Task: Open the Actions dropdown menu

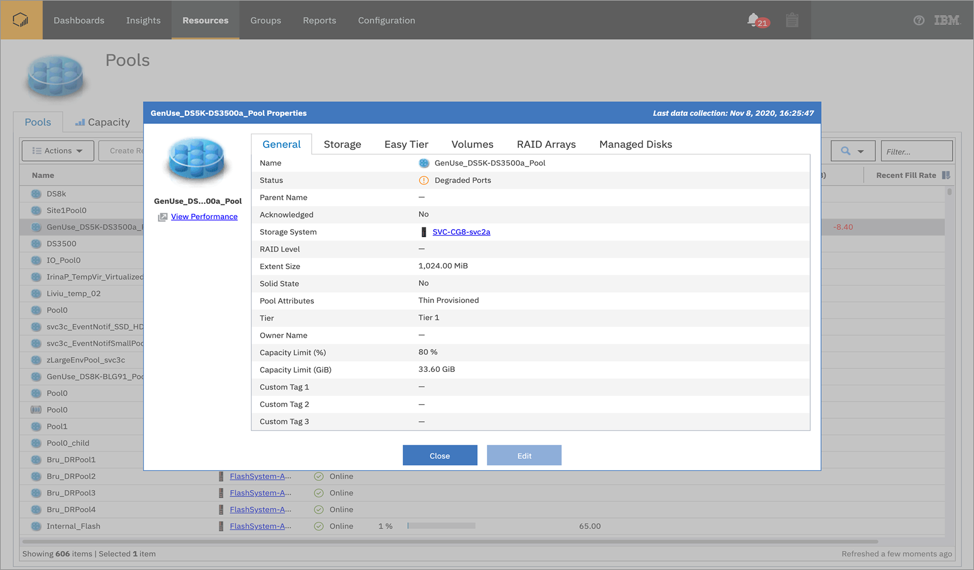Action: point(58,151)
